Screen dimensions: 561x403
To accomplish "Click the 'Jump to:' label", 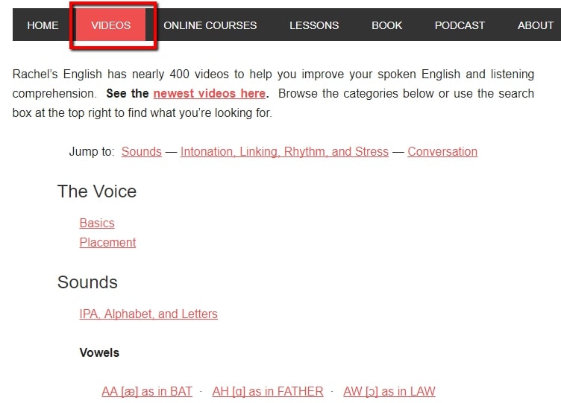I will pos(92,151).
